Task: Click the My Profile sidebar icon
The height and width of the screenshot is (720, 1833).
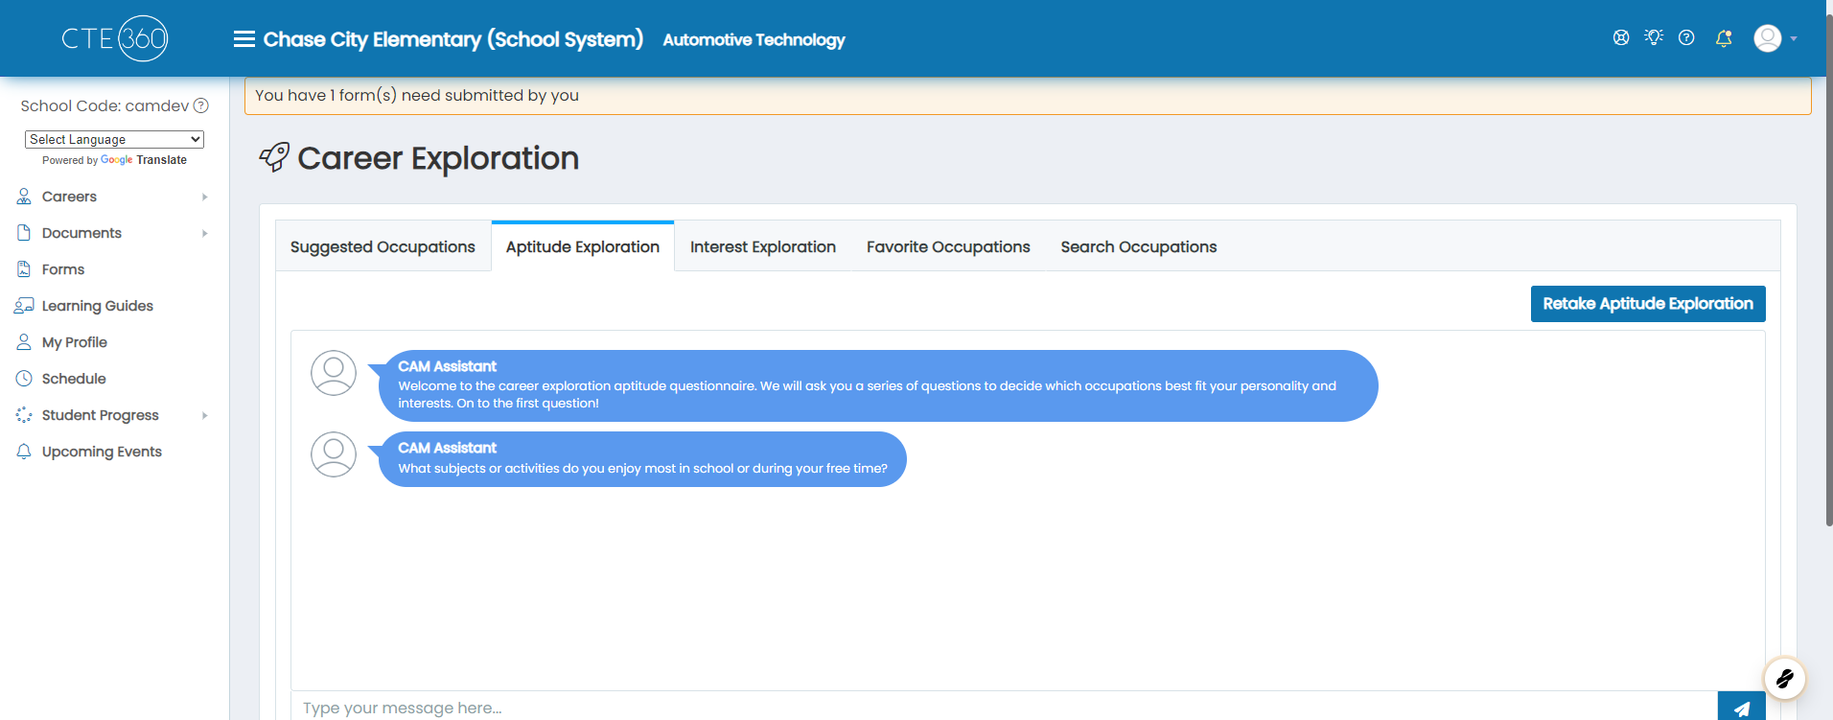Action: tap(24, 342)
